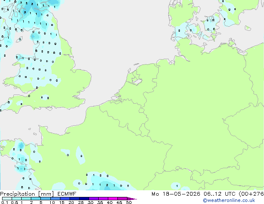Select the 30–35 mm violet legend swatch
Screen dimensions: 264x204
pos(94,199)
